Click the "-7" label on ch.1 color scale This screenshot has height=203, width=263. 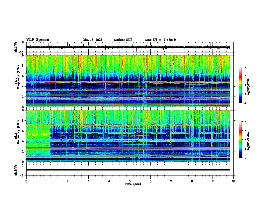pyautogui.click(x=245, y=103)
